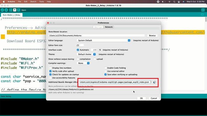Click the Open sketch arrow-up icon

point(15,10)
